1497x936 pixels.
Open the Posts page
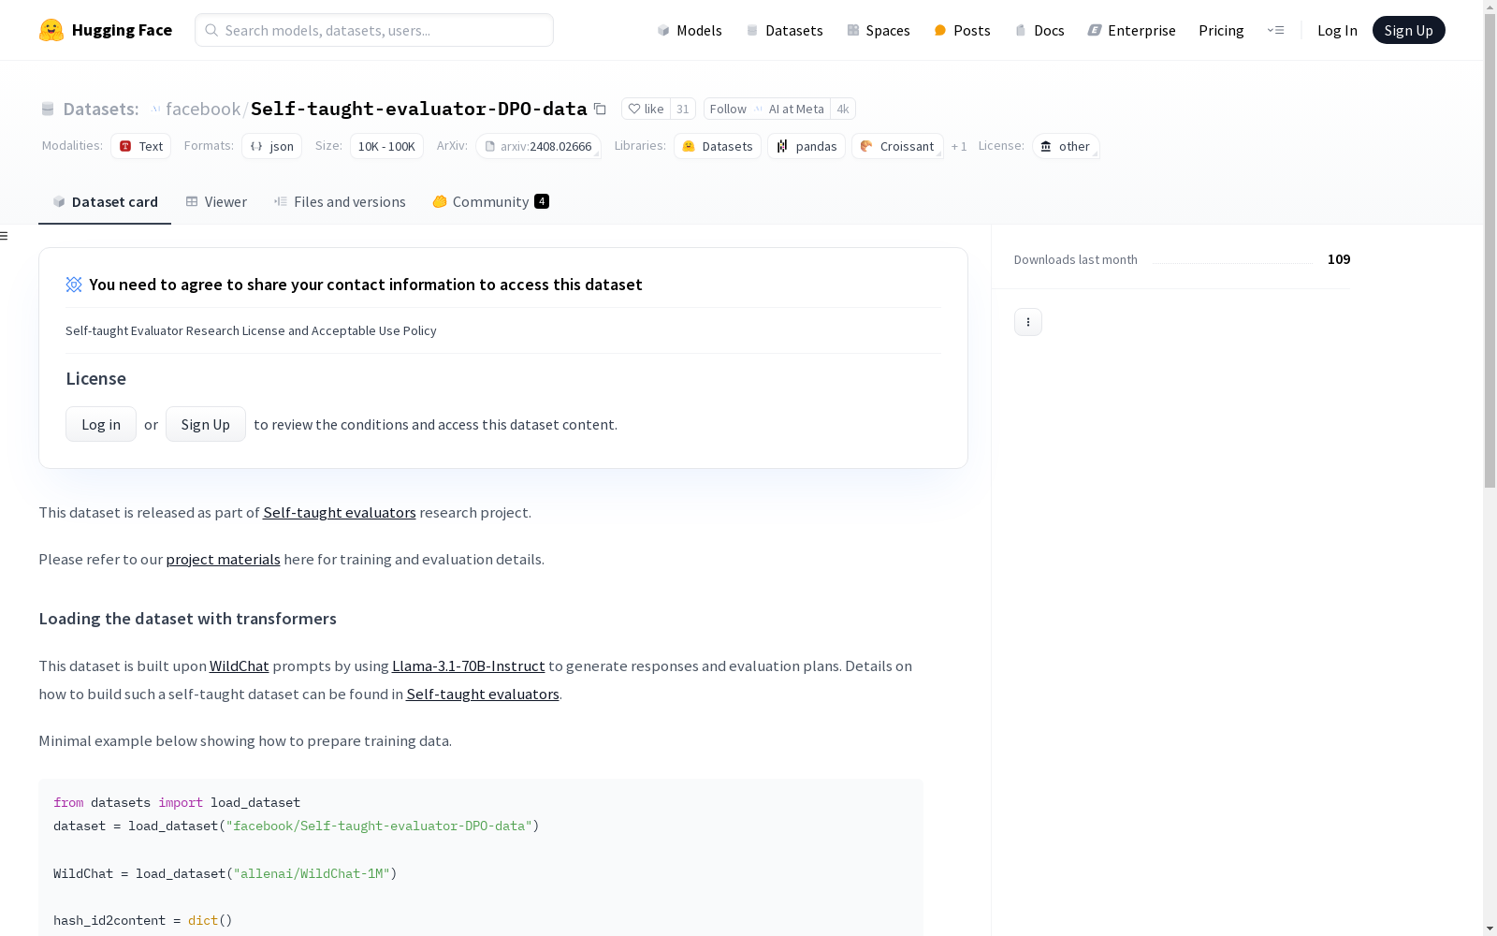click(962, 30)
